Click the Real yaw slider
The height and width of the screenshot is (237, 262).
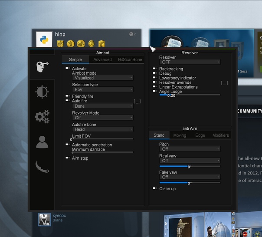(x=190, y=166)
